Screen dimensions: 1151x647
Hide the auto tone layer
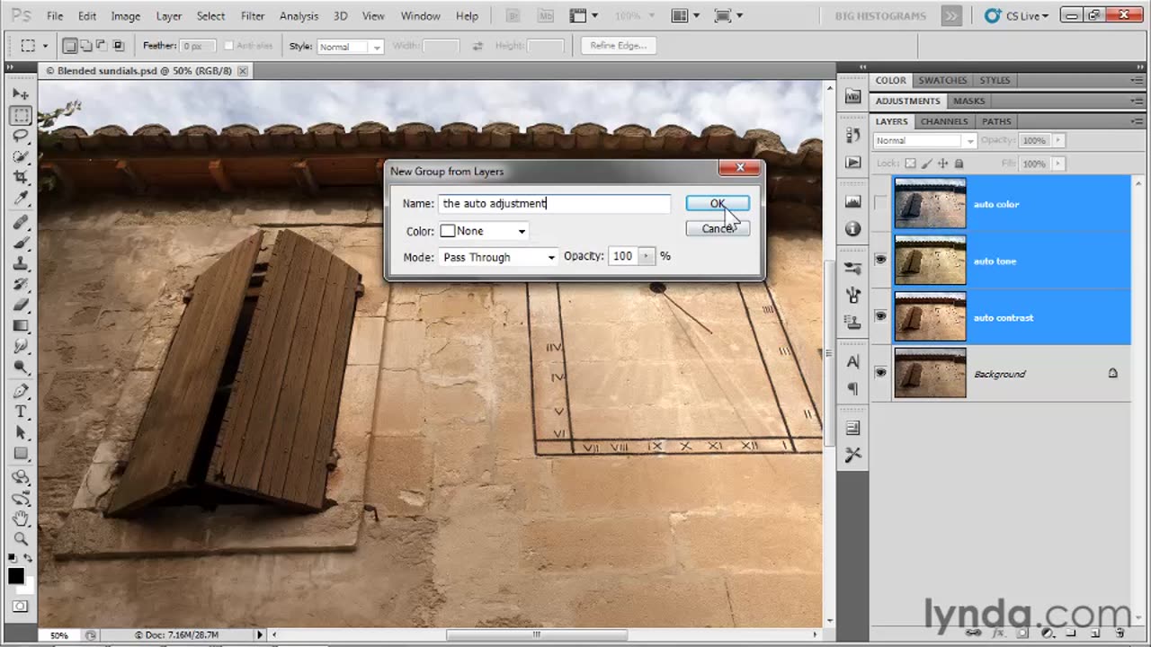coord(880,260)
